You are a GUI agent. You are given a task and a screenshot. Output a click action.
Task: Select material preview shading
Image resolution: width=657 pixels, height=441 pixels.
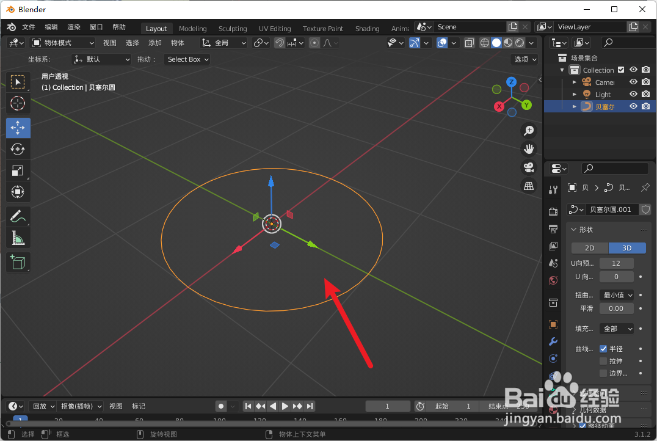coord(508,43)
